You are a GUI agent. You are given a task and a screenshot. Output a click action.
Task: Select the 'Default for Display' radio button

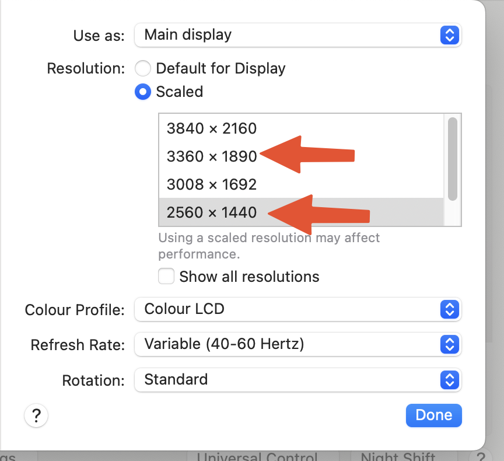[143, 68]
